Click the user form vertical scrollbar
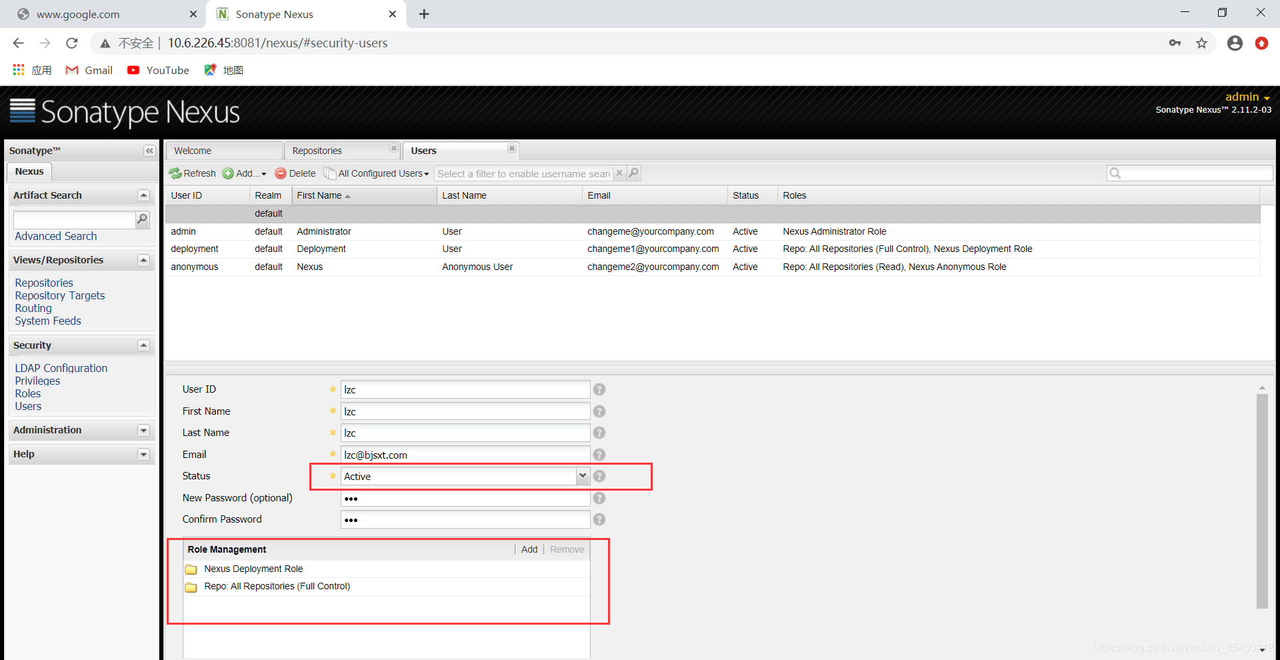 click(x=1262, y=501)
